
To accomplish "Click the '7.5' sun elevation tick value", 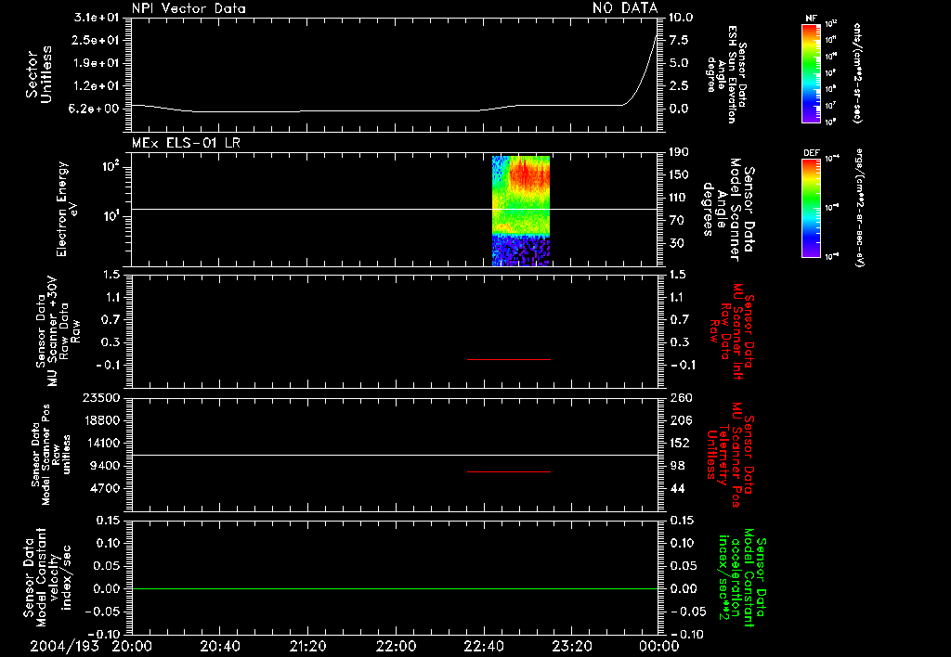I will coord(679,40).
